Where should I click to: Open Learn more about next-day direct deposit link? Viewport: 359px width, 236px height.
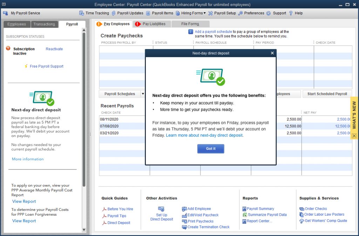click(x=204, y=136)
